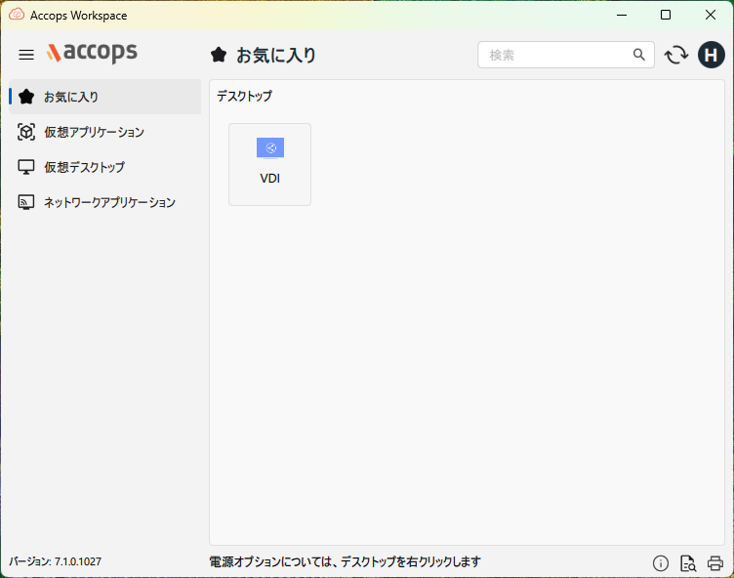
Task: Open 仮想デスクトップ section
Action: click(104, 167)
